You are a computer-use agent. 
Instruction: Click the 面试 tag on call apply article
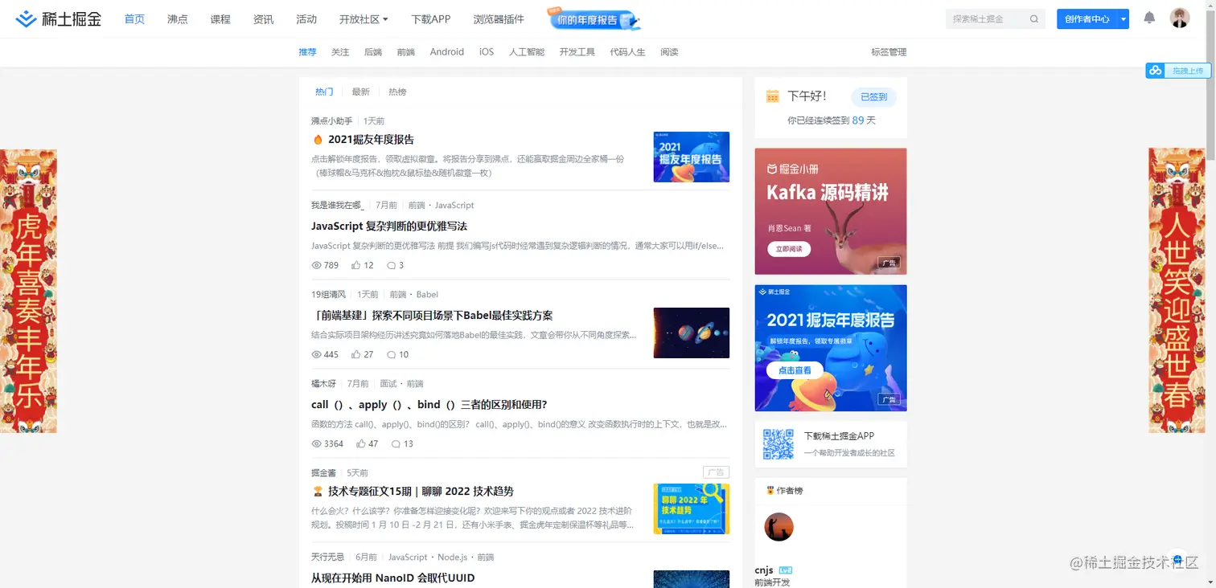point(388,384)
